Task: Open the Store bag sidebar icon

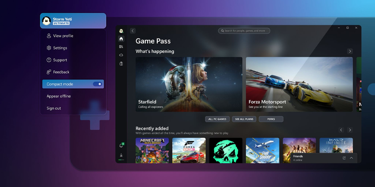Action: [121, 63]
